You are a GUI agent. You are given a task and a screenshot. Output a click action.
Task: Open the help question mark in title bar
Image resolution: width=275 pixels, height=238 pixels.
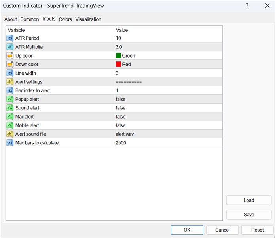[247, 6]
